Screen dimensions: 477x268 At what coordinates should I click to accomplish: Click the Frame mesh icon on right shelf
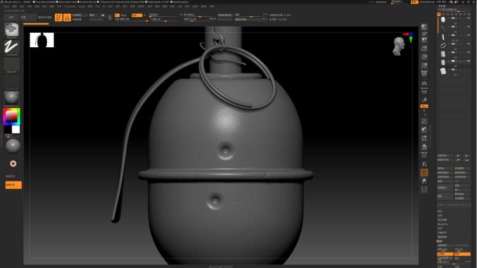(x=424, y=121)
